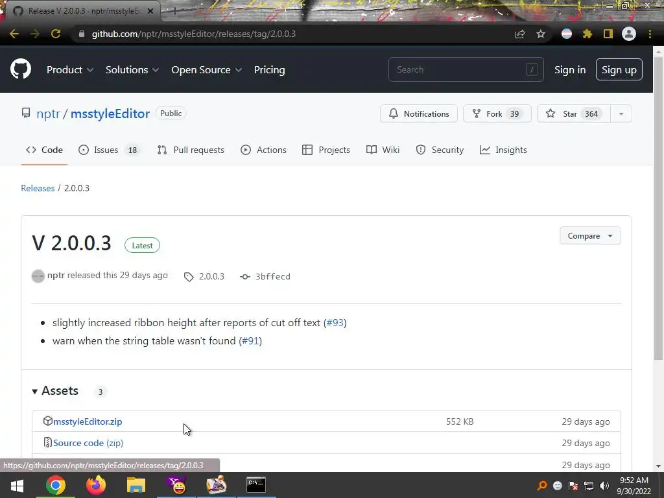The image size is (664, 498).
Task: Go to the Projects tab
Action: click(x=326, y=150)
